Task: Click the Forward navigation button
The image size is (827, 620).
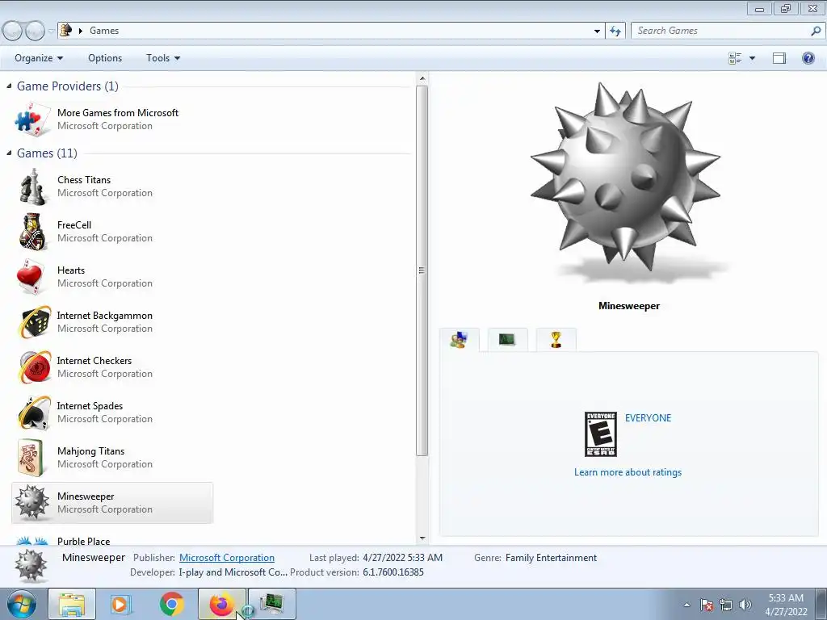Action: coord(35,31)
